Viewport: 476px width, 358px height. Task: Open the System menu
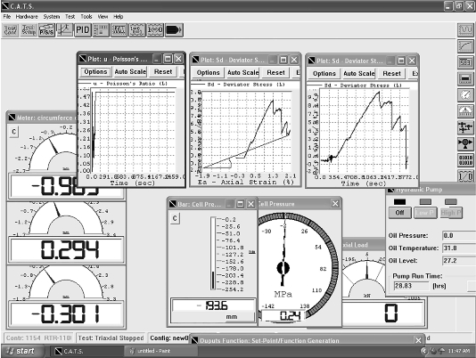coord(52,17)
